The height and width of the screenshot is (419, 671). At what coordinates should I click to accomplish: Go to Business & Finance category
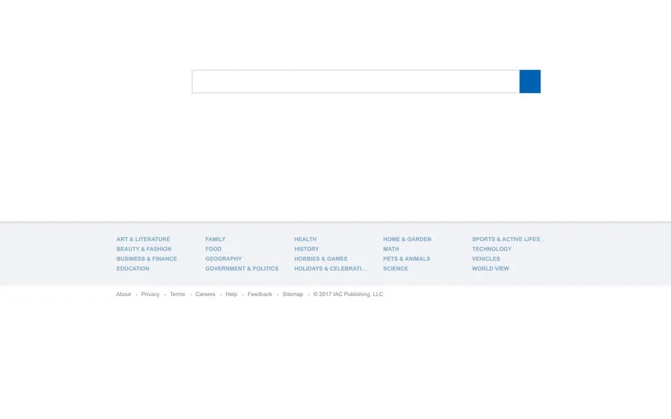[146, 259]
